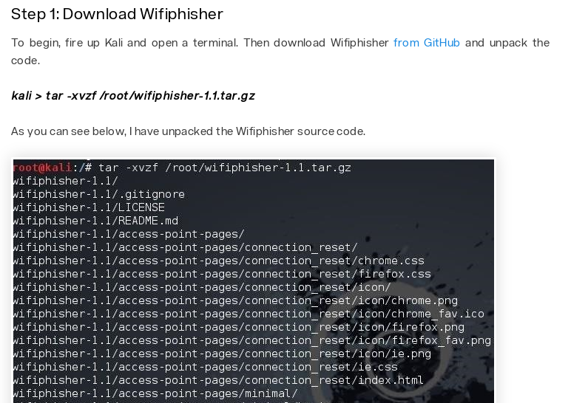Click the "wifiphisher-1.1/.gitignore" terminal line
This screenshot has width=571, height=403.
point(98,194)
